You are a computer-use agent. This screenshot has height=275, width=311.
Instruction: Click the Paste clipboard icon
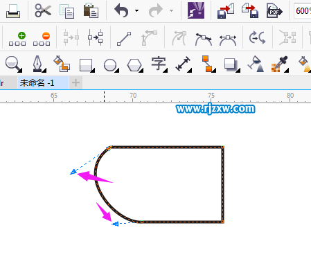(91, 10)
